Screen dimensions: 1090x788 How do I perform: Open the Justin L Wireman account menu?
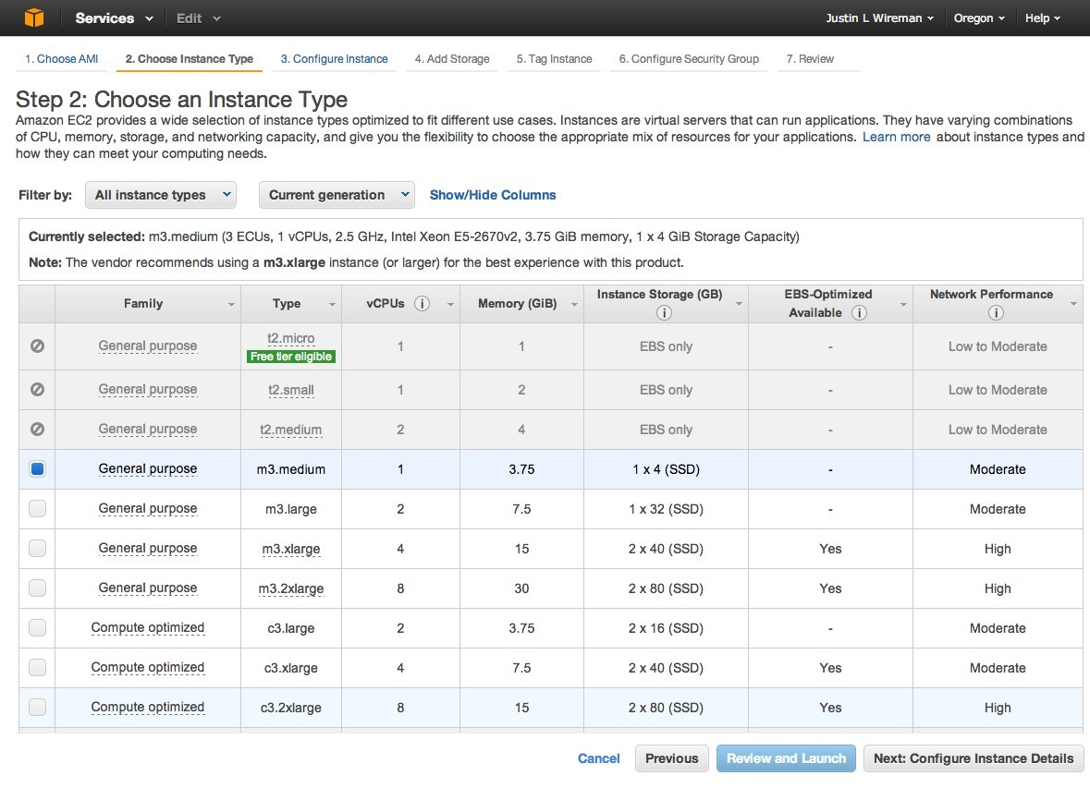point(879,18)
